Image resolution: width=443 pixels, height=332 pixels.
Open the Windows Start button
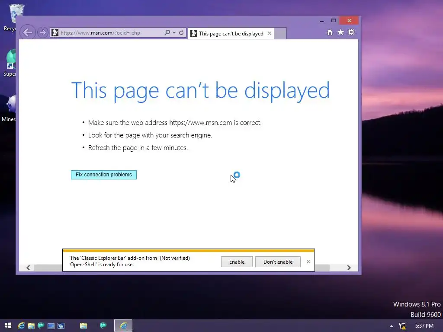[x=8, y=326]
